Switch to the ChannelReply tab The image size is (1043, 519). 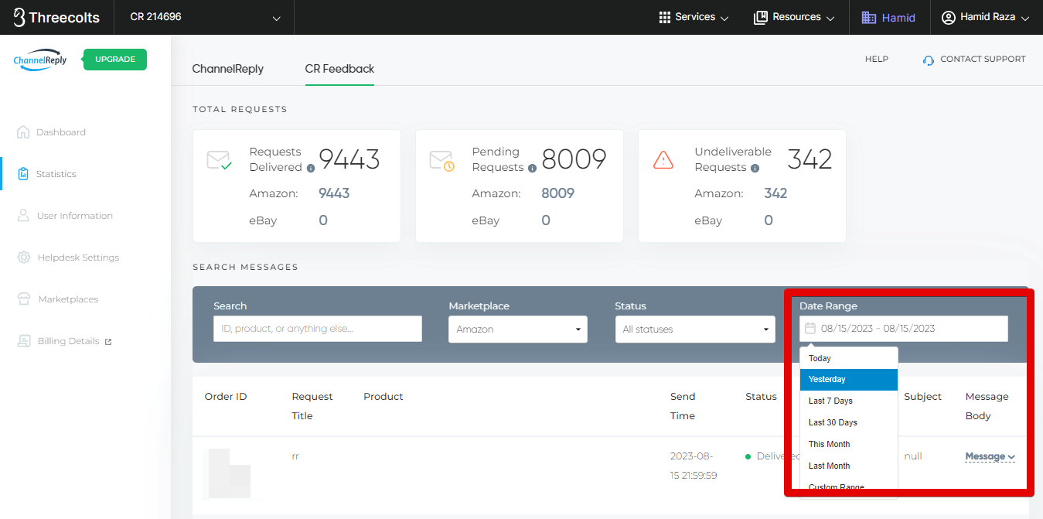coord(228,69)
